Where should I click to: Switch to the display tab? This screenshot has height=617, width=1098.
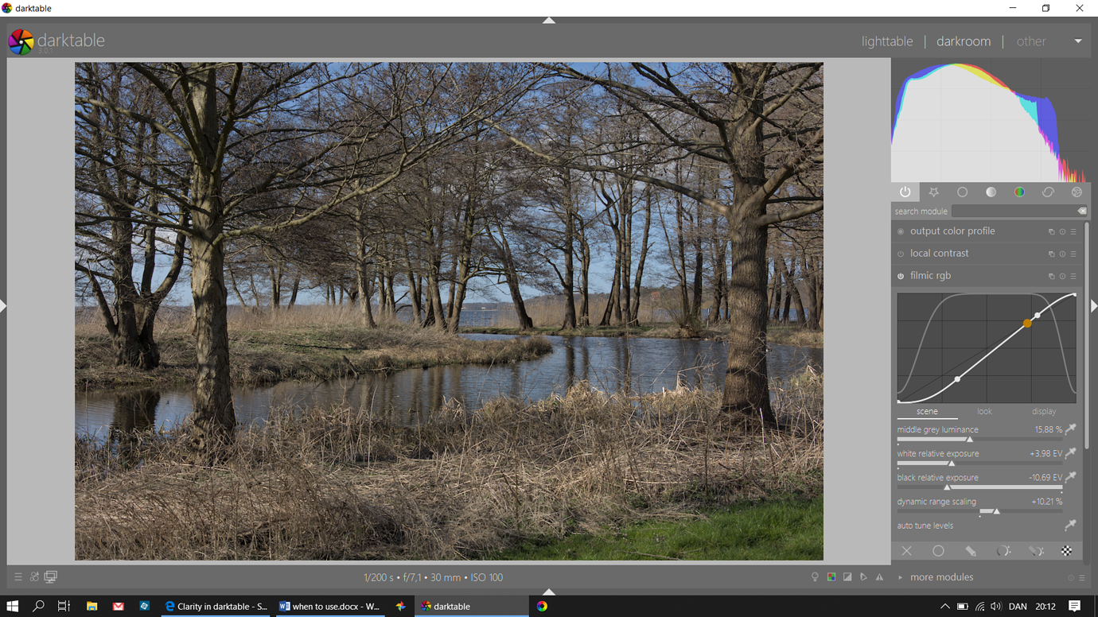click(1043, 412)
